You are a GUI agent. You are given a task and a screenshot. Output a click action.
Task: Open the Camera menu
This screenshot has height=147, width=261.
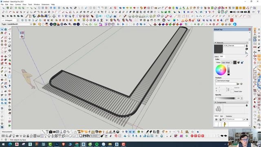click(18, 4)
